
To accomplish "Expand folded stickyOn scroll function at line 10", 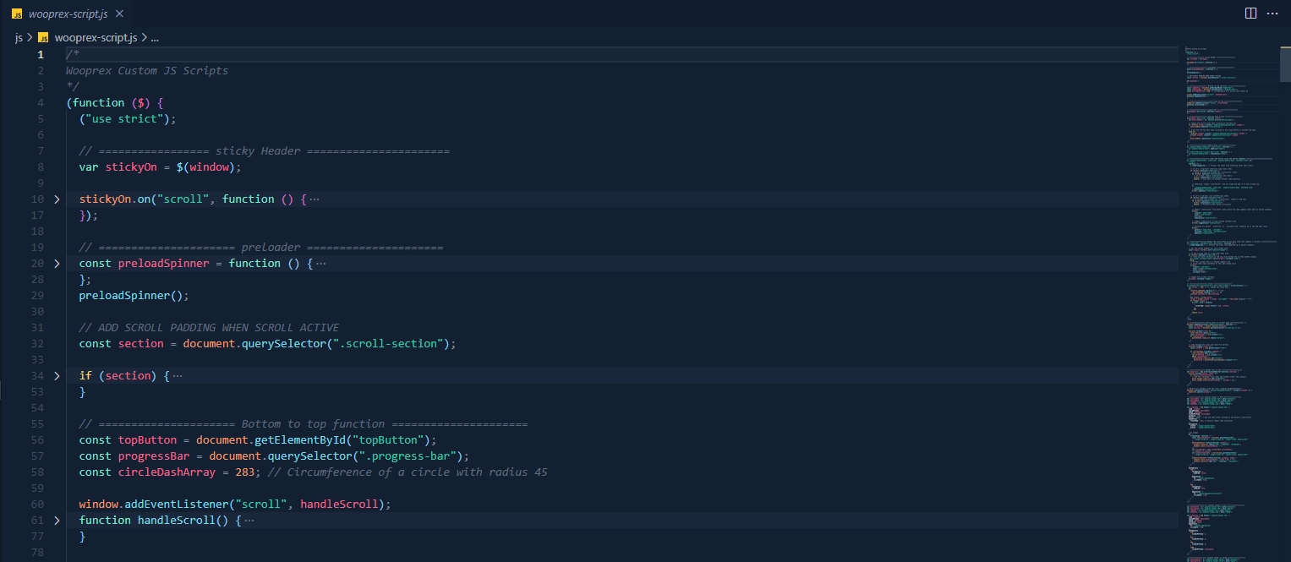I will pos(57,199).
